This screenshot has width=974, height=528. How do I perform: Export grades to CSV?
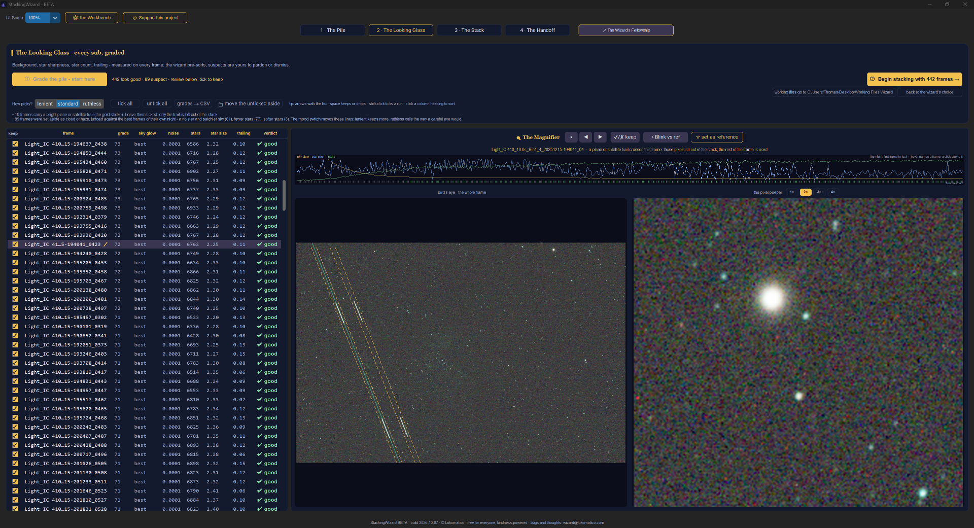click(193, 104)
